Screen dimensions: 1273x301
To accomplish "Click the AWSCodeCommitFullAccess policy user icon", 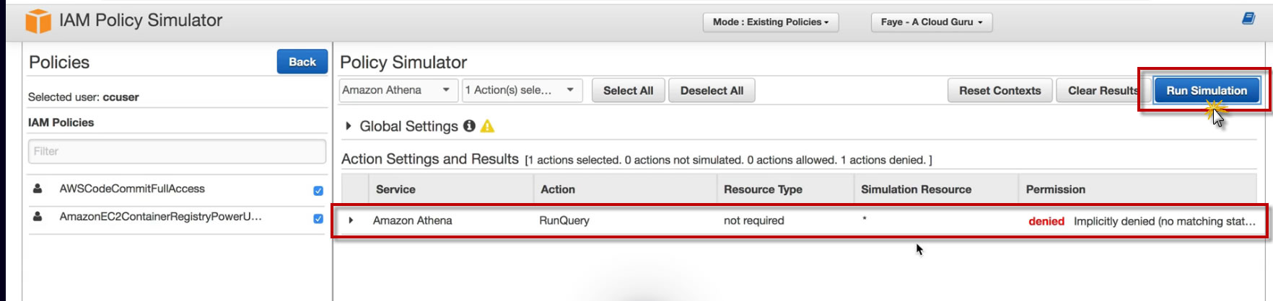I will point(38,189).
